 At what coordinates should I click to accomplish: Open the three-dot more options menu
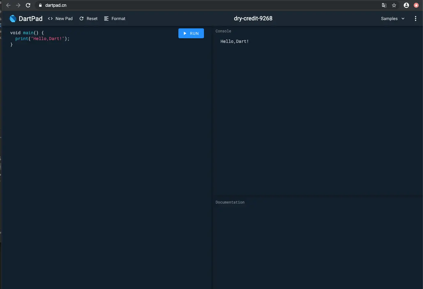416,19
